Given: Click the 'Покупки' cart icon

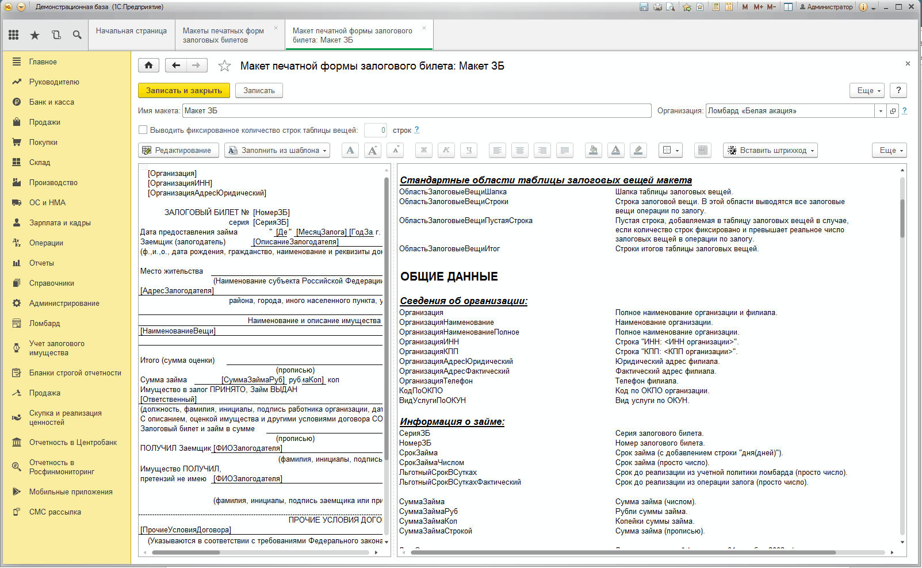Looking at the screenshot, I should [17, 142].
